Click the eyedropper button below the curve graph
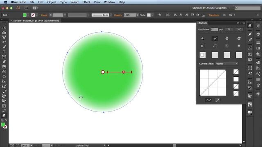 217,100
